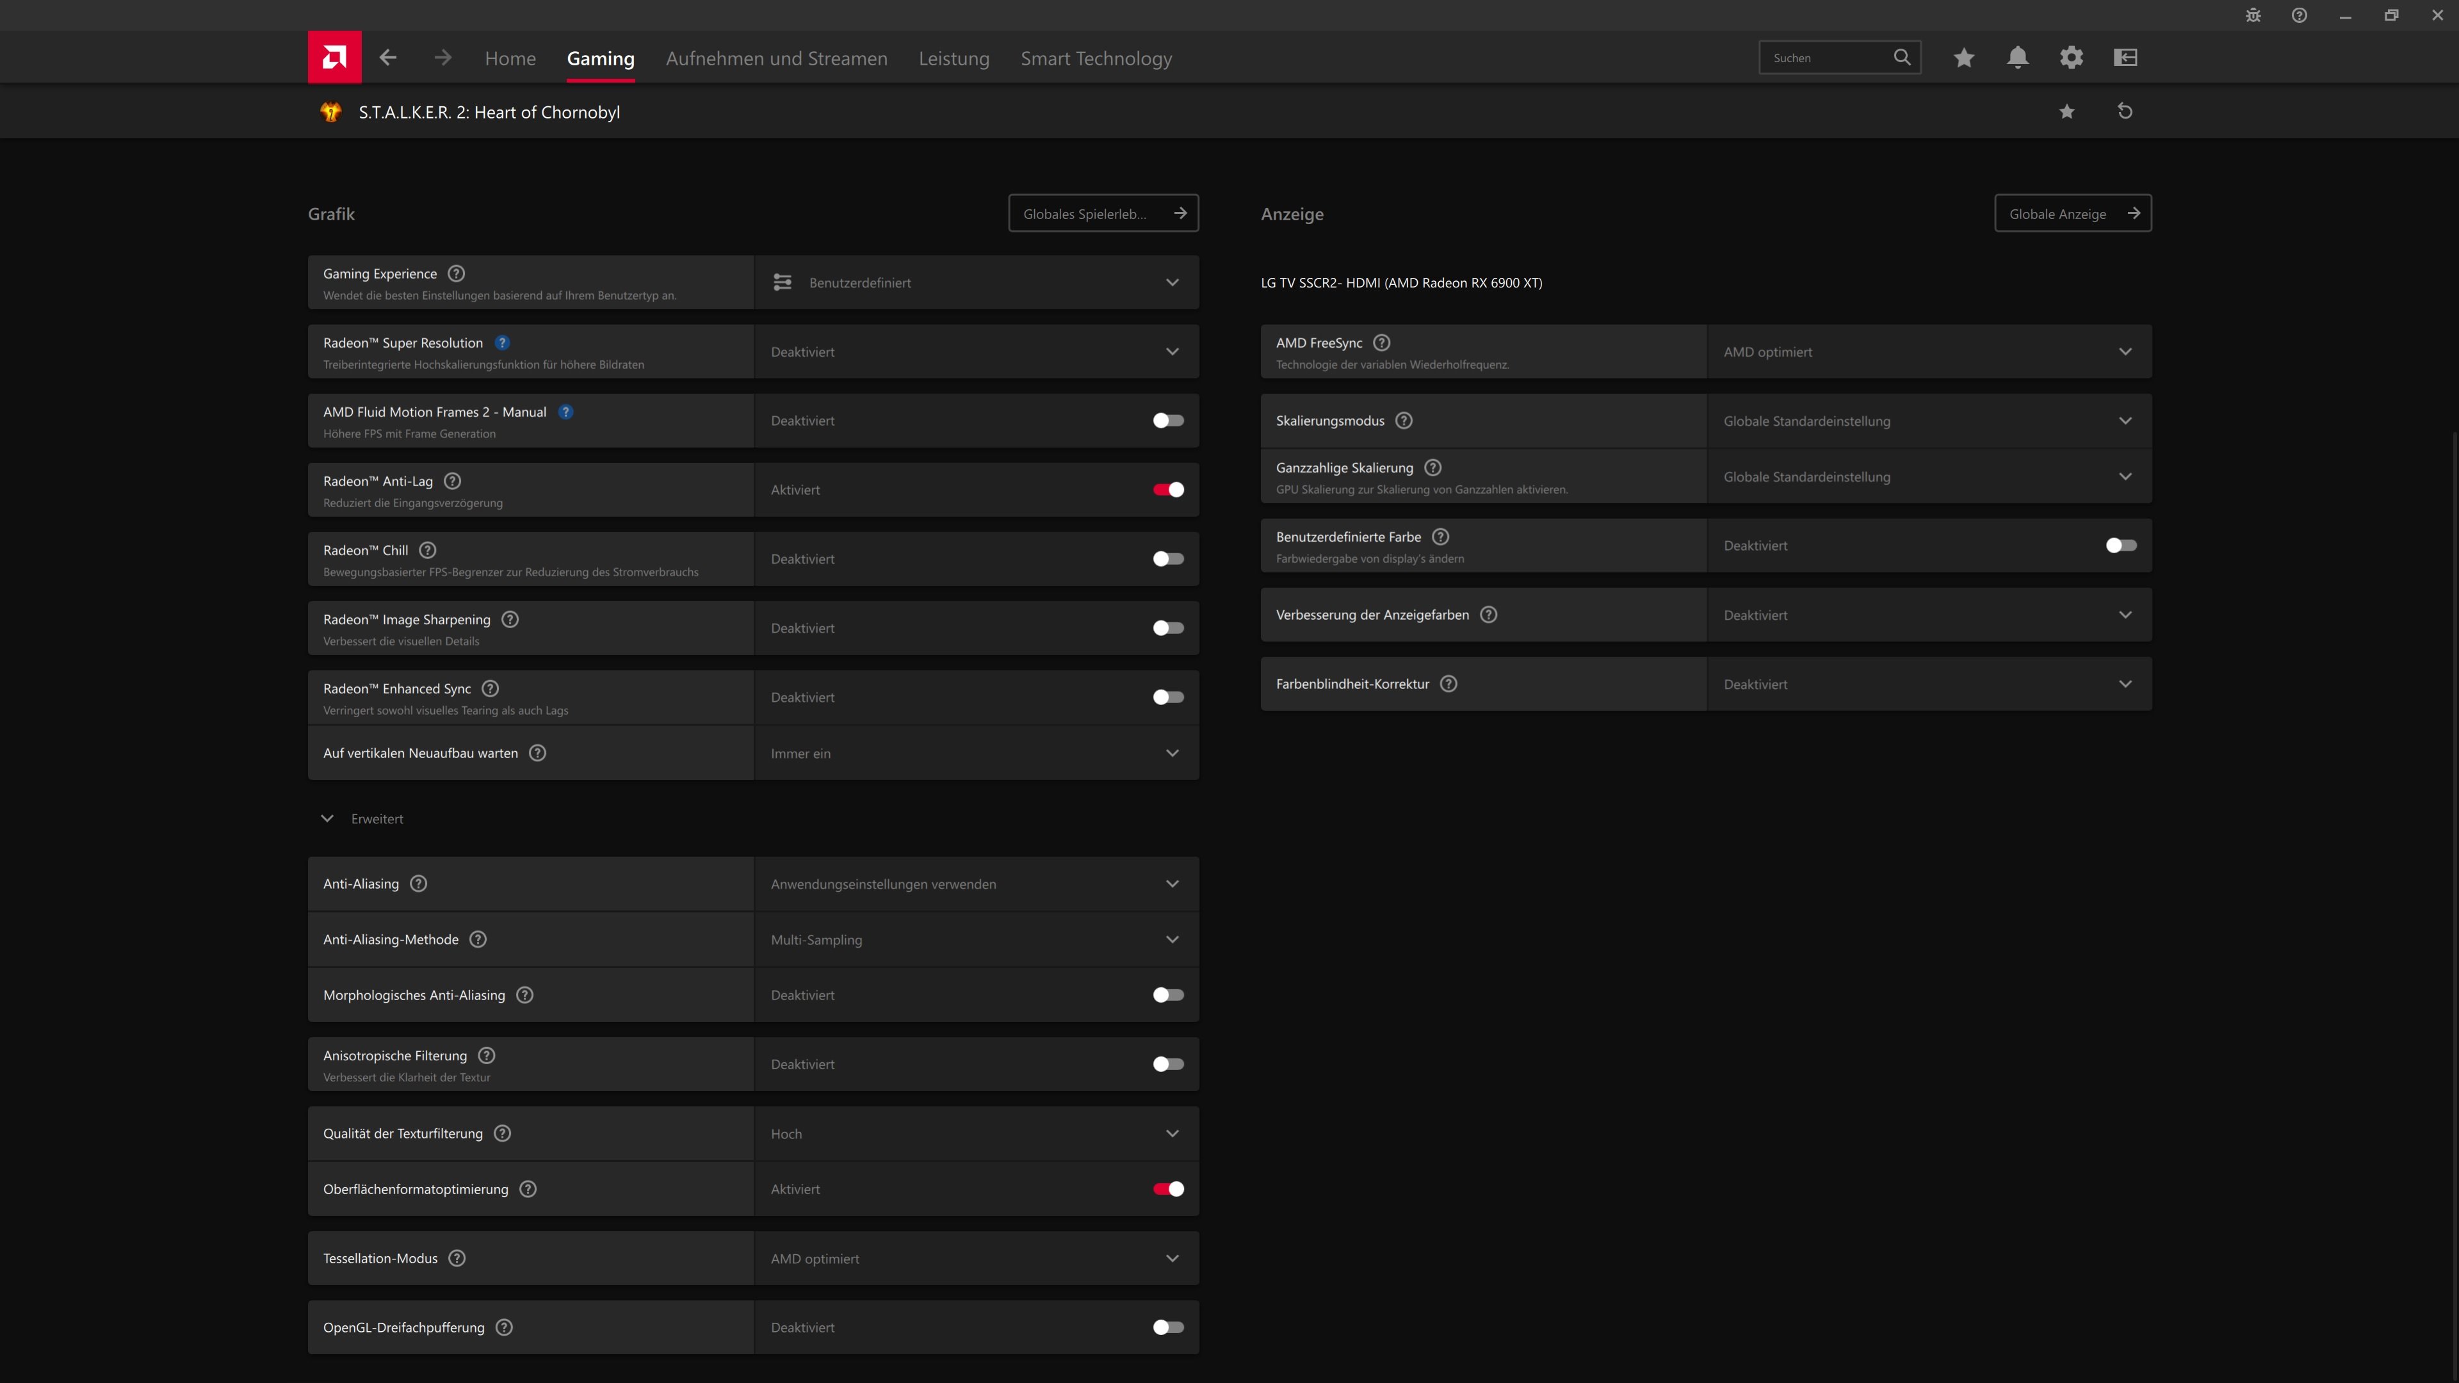Click the Globale Anzeige button
Viewport: 2459px width, 1383px height.
pos(2072,214)
